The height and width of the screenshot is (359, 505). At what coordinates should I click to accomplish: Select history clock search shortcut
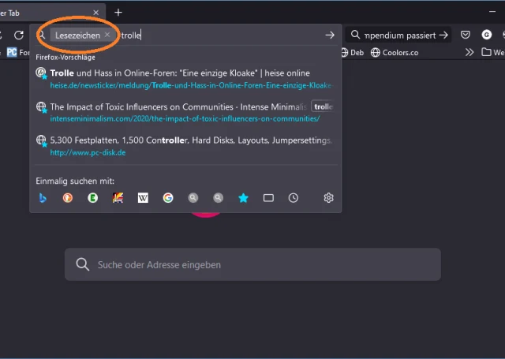click(293, 198)
